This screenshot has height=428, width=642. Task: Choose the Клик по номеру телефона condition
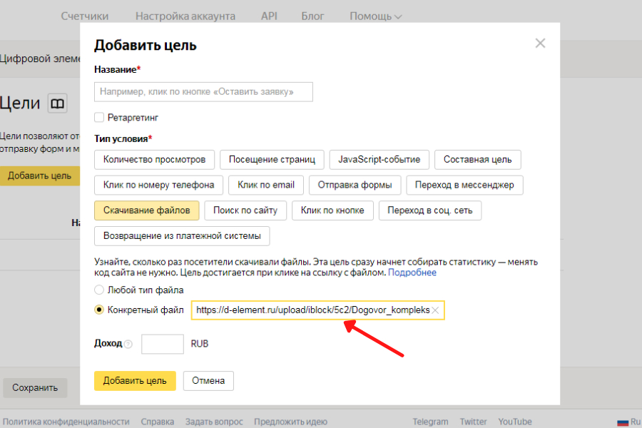point(158,185)
